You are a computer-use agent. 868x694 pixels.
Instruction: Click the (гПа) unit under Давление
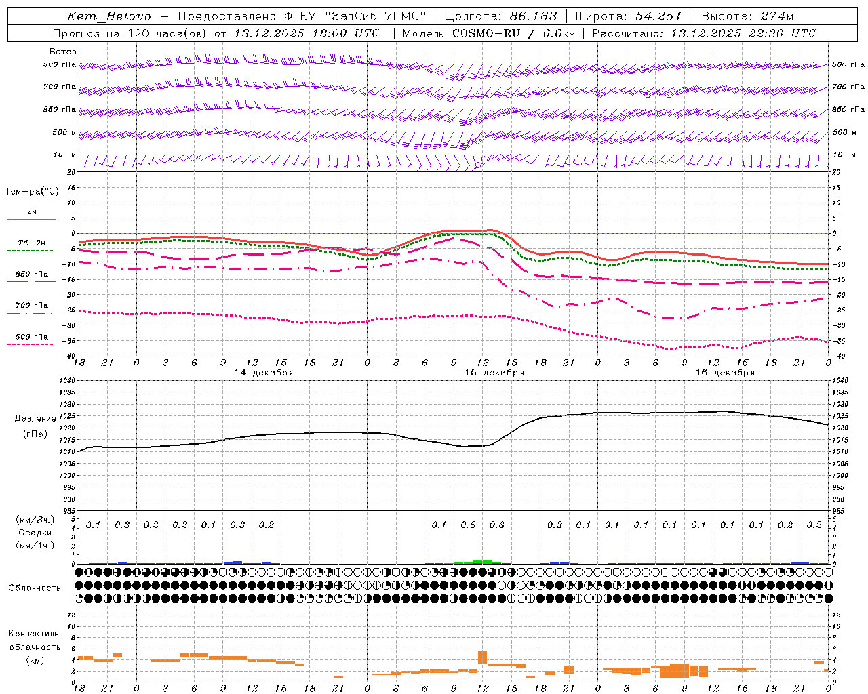point(35,434)
